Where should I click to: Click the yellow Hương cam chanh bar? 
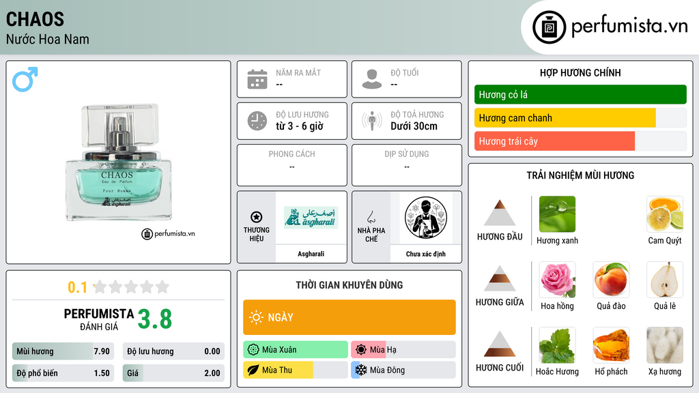[580, 118]
